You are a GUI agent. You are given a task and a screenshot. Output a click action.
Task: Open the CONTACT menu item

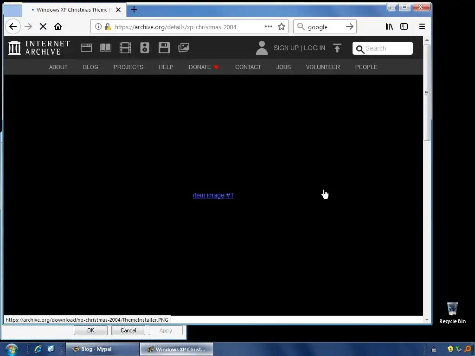tap(248, 67)
